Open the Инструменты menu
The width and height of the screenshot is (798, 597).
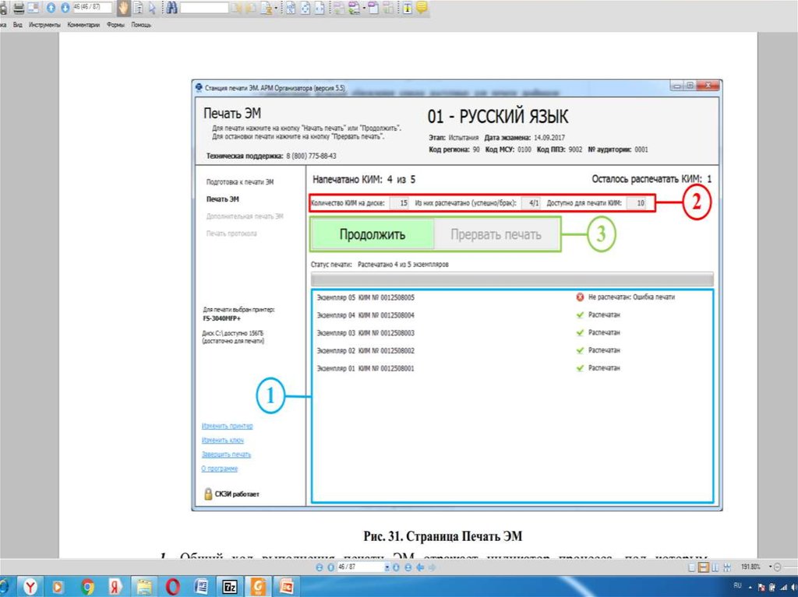44,25
